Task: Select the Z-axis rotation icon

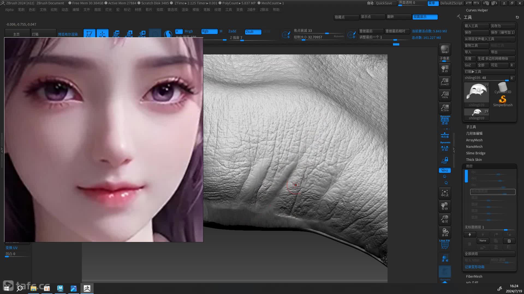Action: (446, 183)
